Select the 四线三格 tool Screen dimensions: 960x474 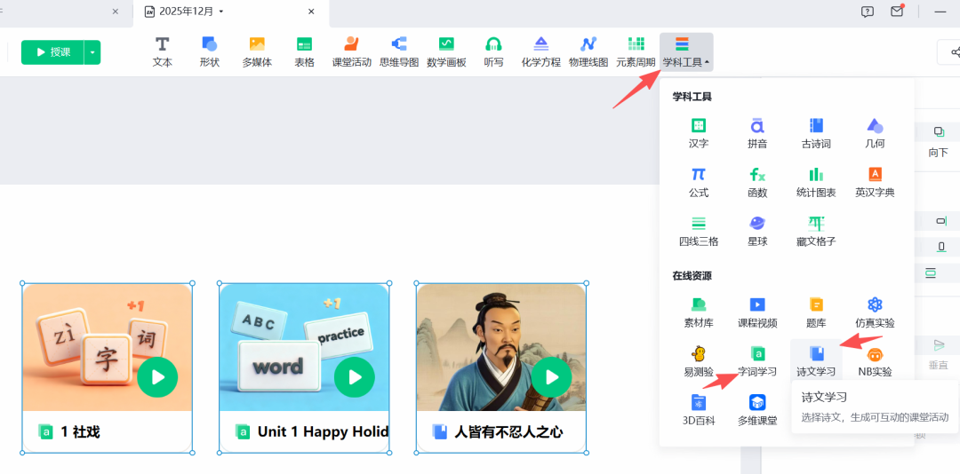(x=699, y=231)
